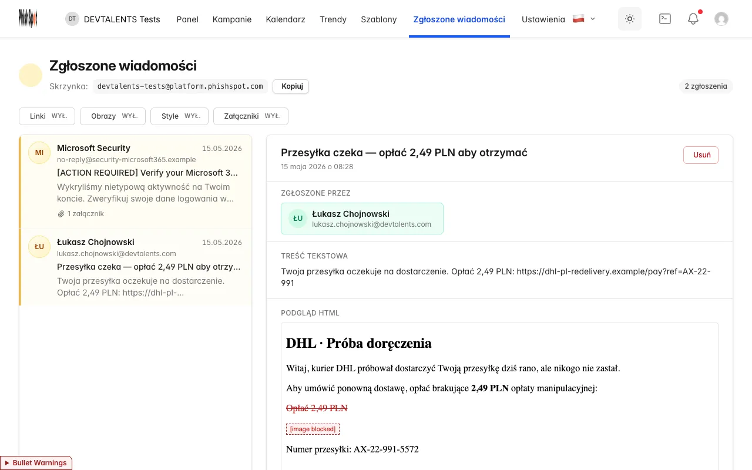The height and width of the screenshot is (470, 752).
Task: Toggle the Style filter
Action: 179,116
